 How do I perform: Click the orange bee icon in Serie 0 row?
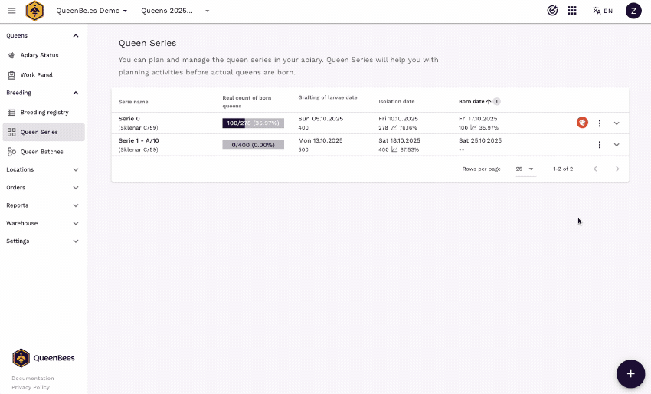(x=582, y=123)
